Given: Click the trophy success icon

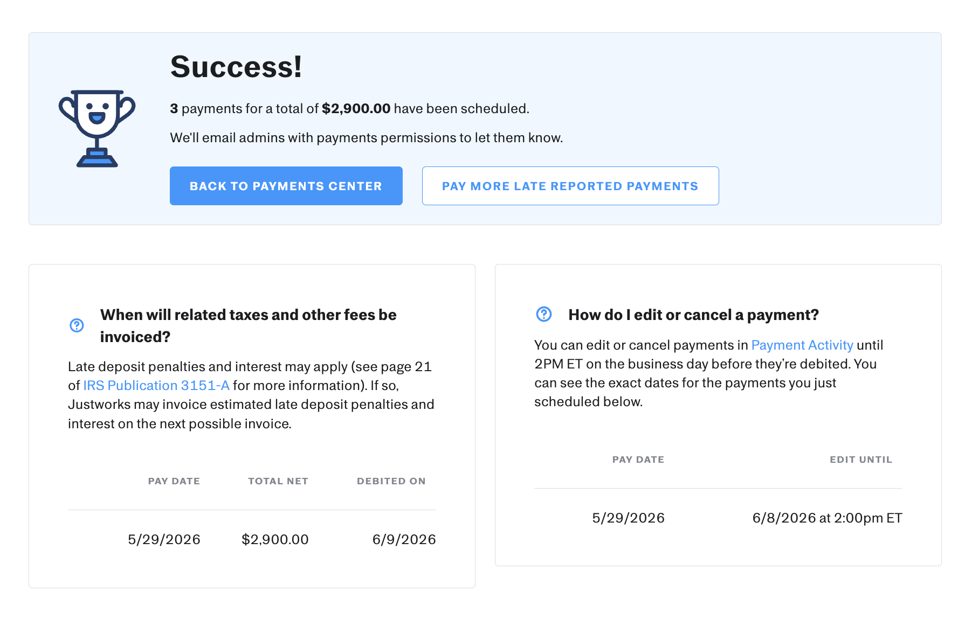Looking at the screenshot, I should point(97,128).
